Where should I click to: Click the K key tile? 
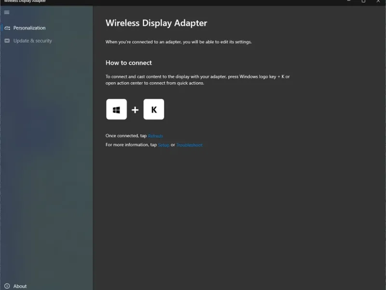[x=154, y=109]
